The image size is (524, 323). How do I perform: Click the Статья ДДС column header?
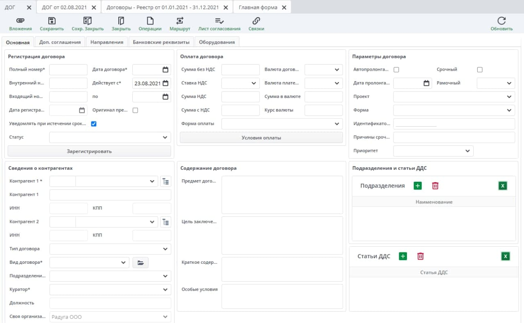[434, 272]
